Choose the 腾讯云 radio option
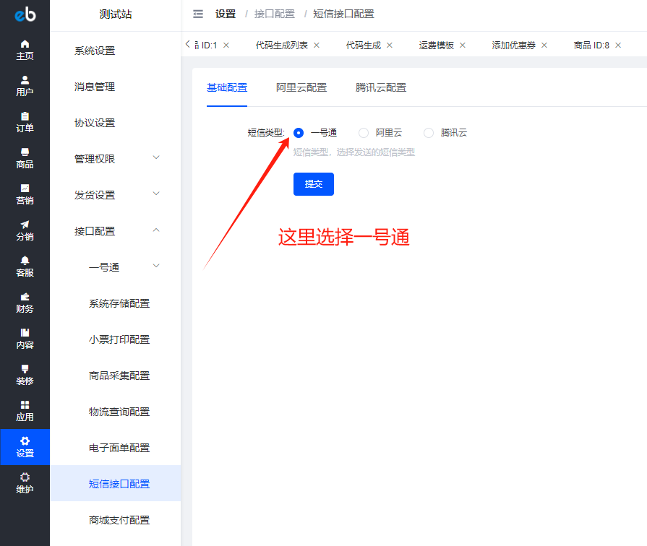Image resolution: width=647 pixels, height=546 pixels. (x=429, y=133)
